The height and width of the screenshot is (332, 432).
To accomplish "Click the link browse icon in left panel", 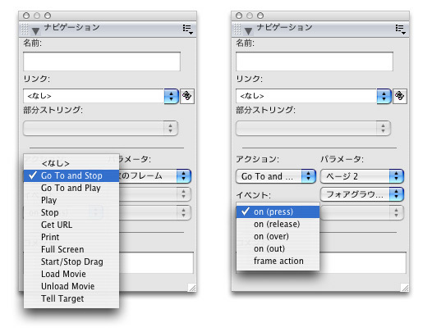I will (x=187, y=96).
